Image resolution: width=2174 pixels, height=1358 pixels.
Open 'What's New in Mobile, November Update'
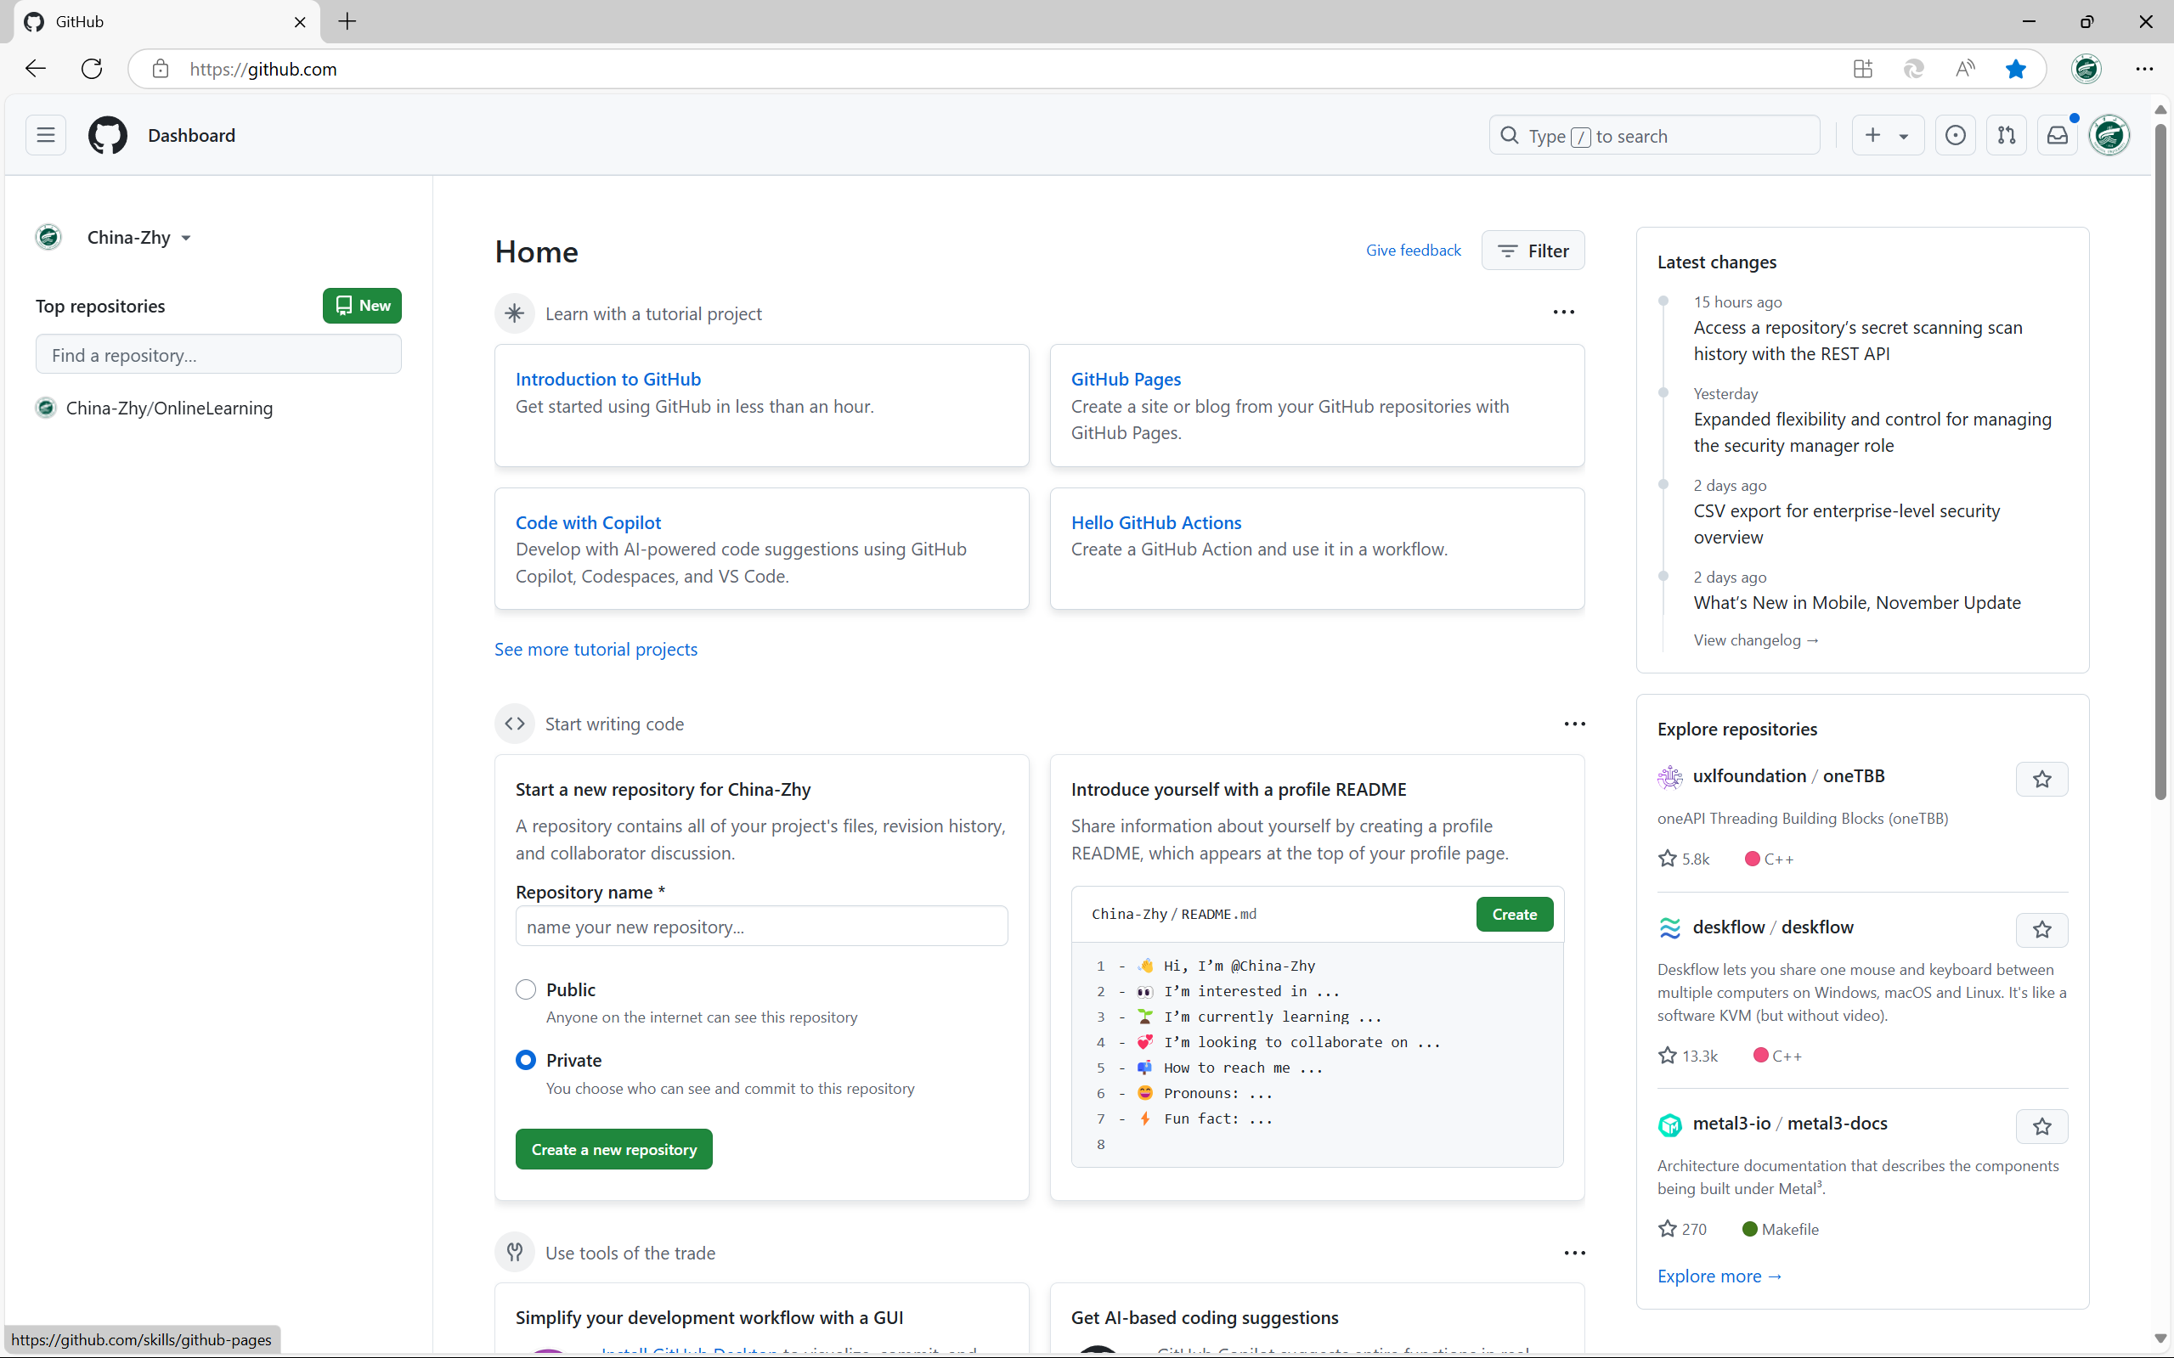[x=1857, y=603]
